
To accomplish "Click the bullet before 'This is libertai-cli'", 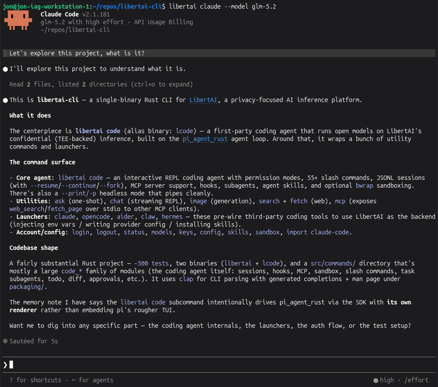I will point(5,100).
